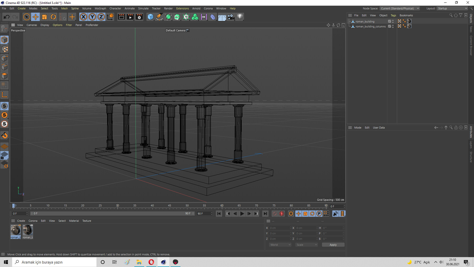The height and width of the screenshot is (267, 474).
Task: Select the Rotate tool
Action: tap(53, 17)
